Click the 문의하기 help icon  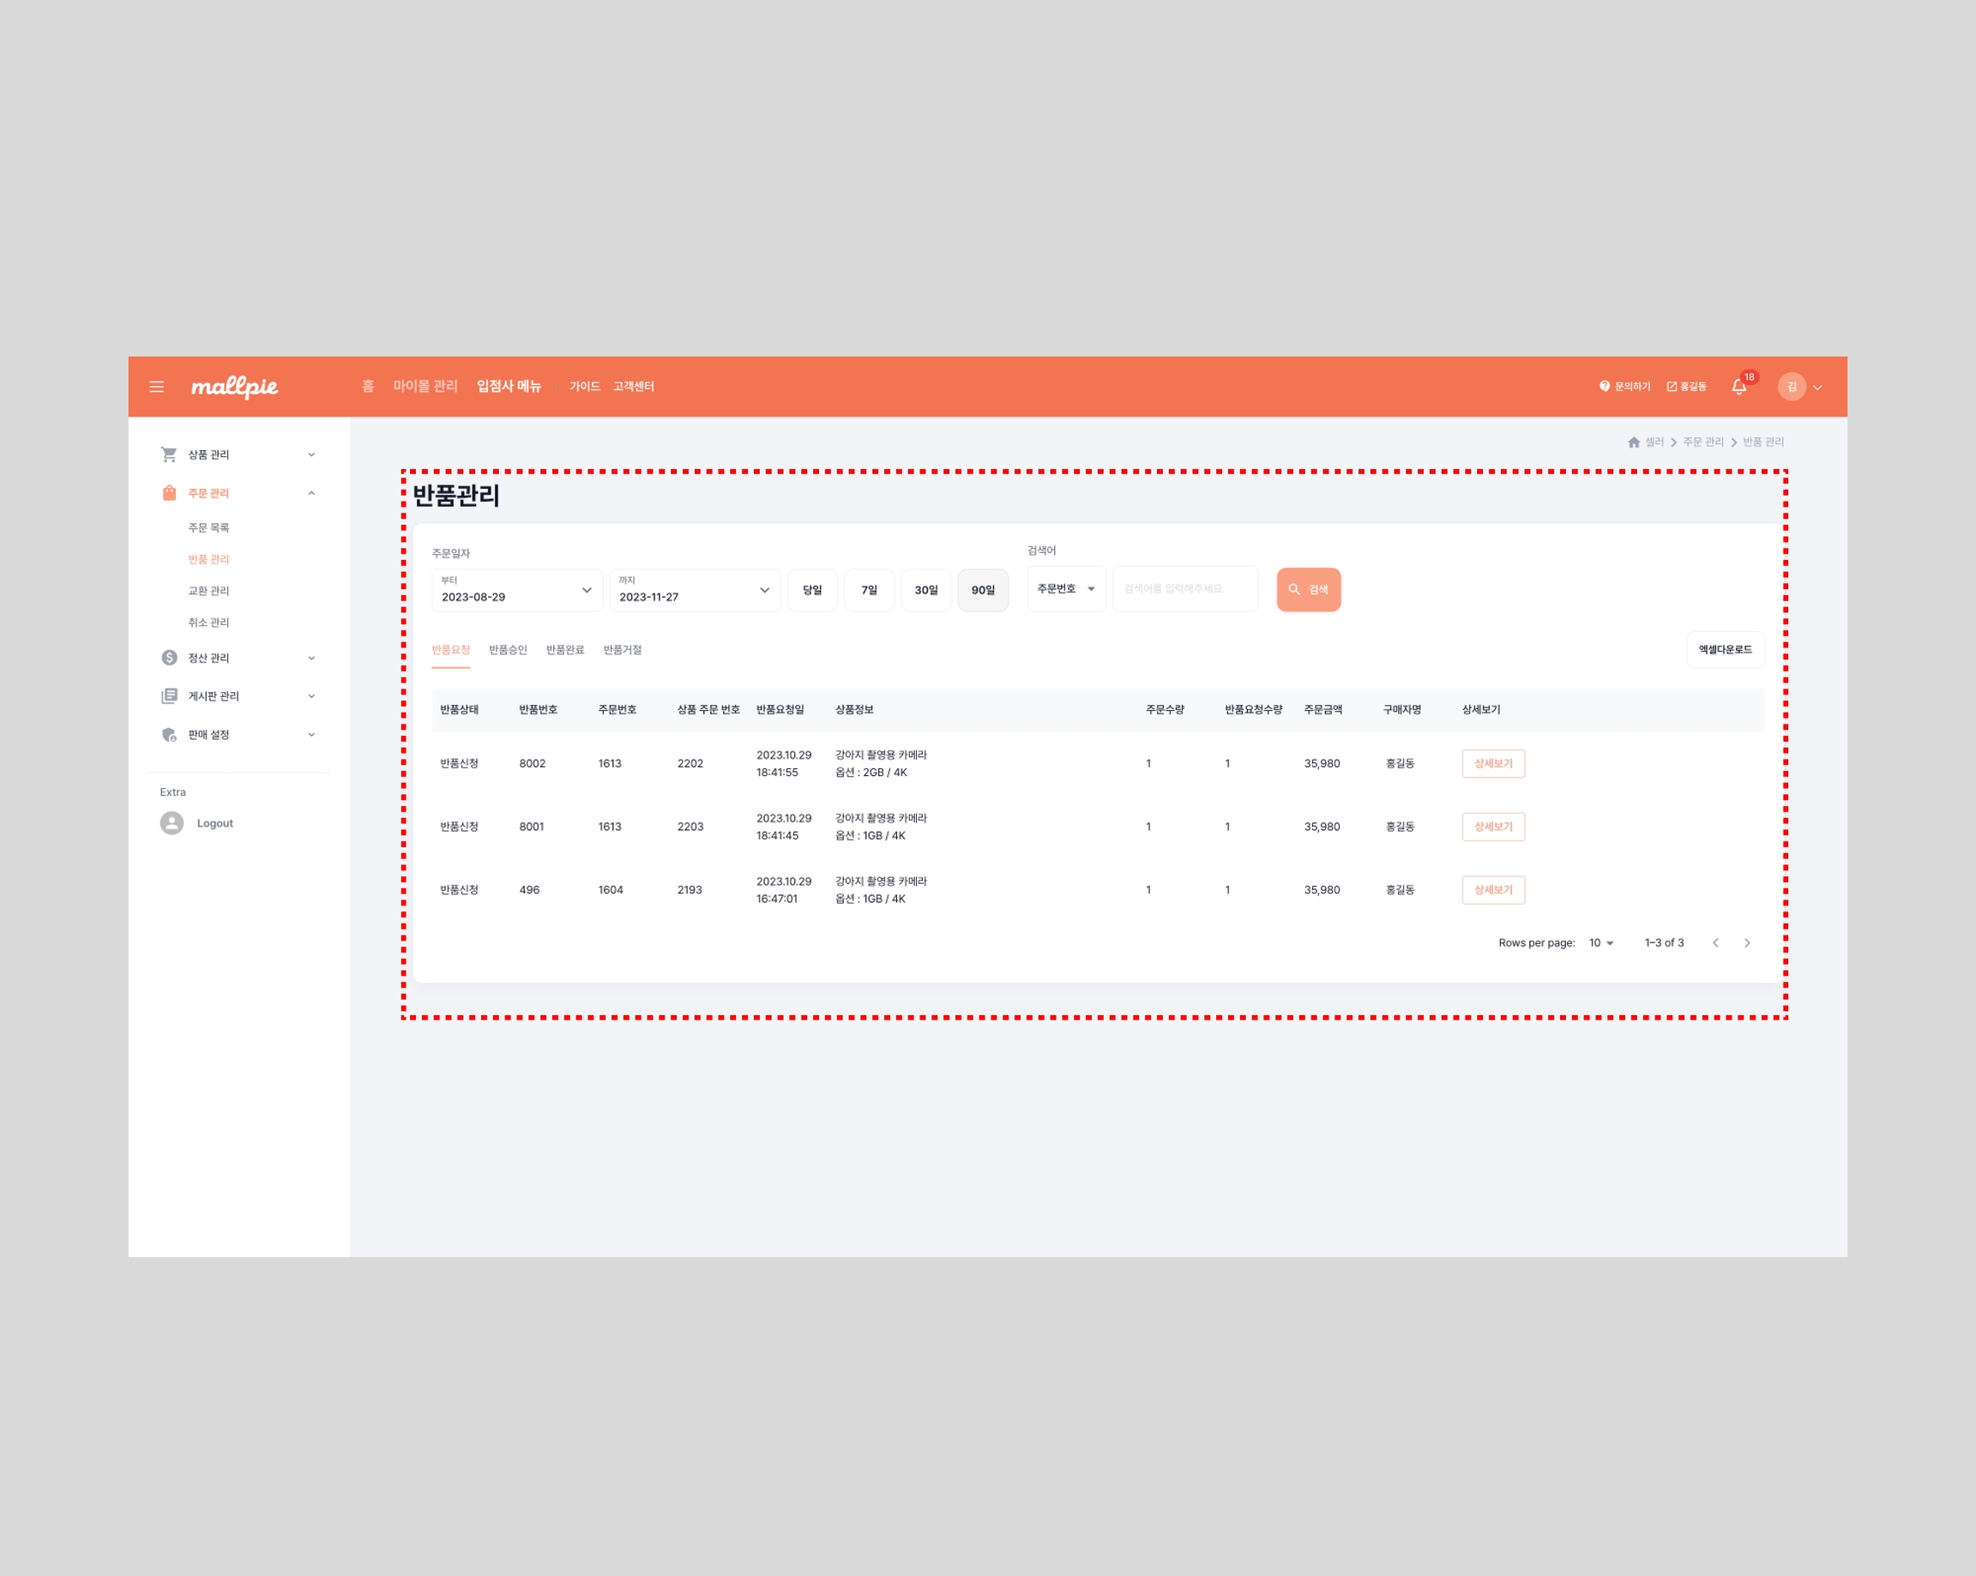click(x=1605, y=387)
